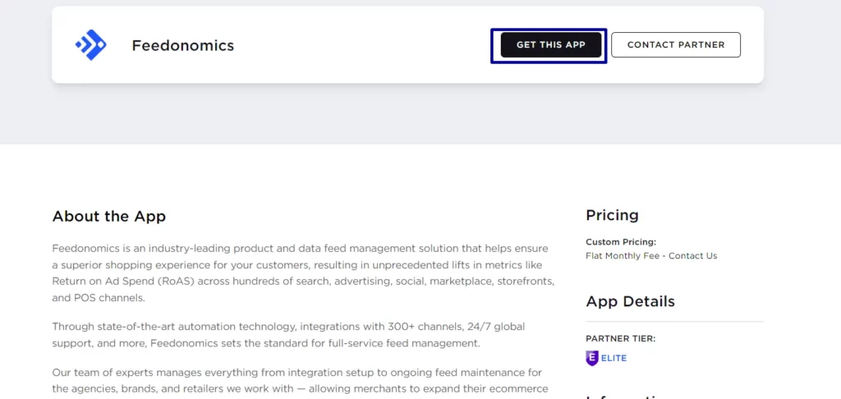Open the ELITE partner tier link
This screenshot has height=399, width=841.
(x=614, y=358)
